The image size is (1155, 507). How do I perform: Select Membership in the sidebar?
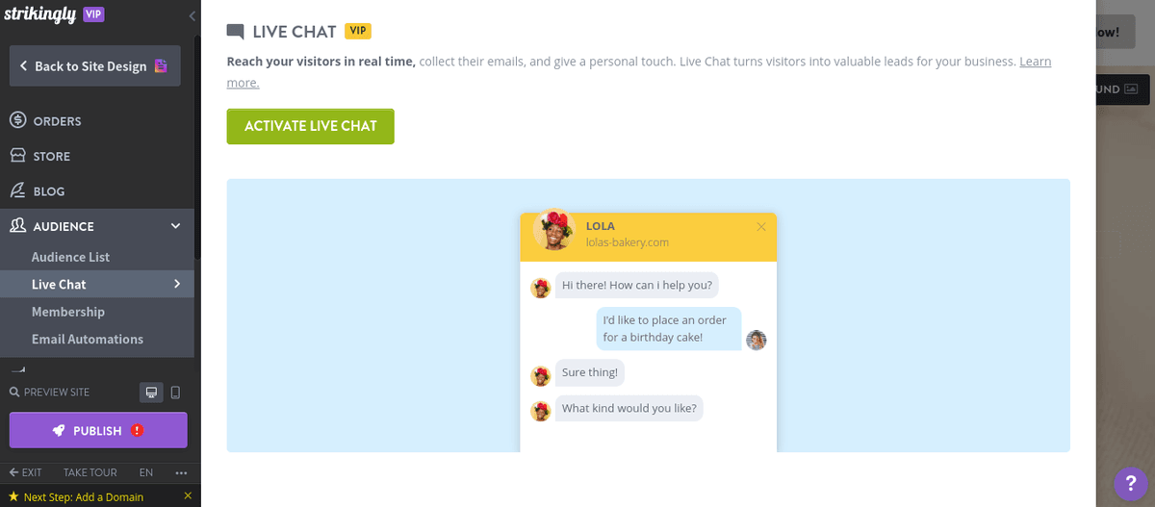pos(68,312)
